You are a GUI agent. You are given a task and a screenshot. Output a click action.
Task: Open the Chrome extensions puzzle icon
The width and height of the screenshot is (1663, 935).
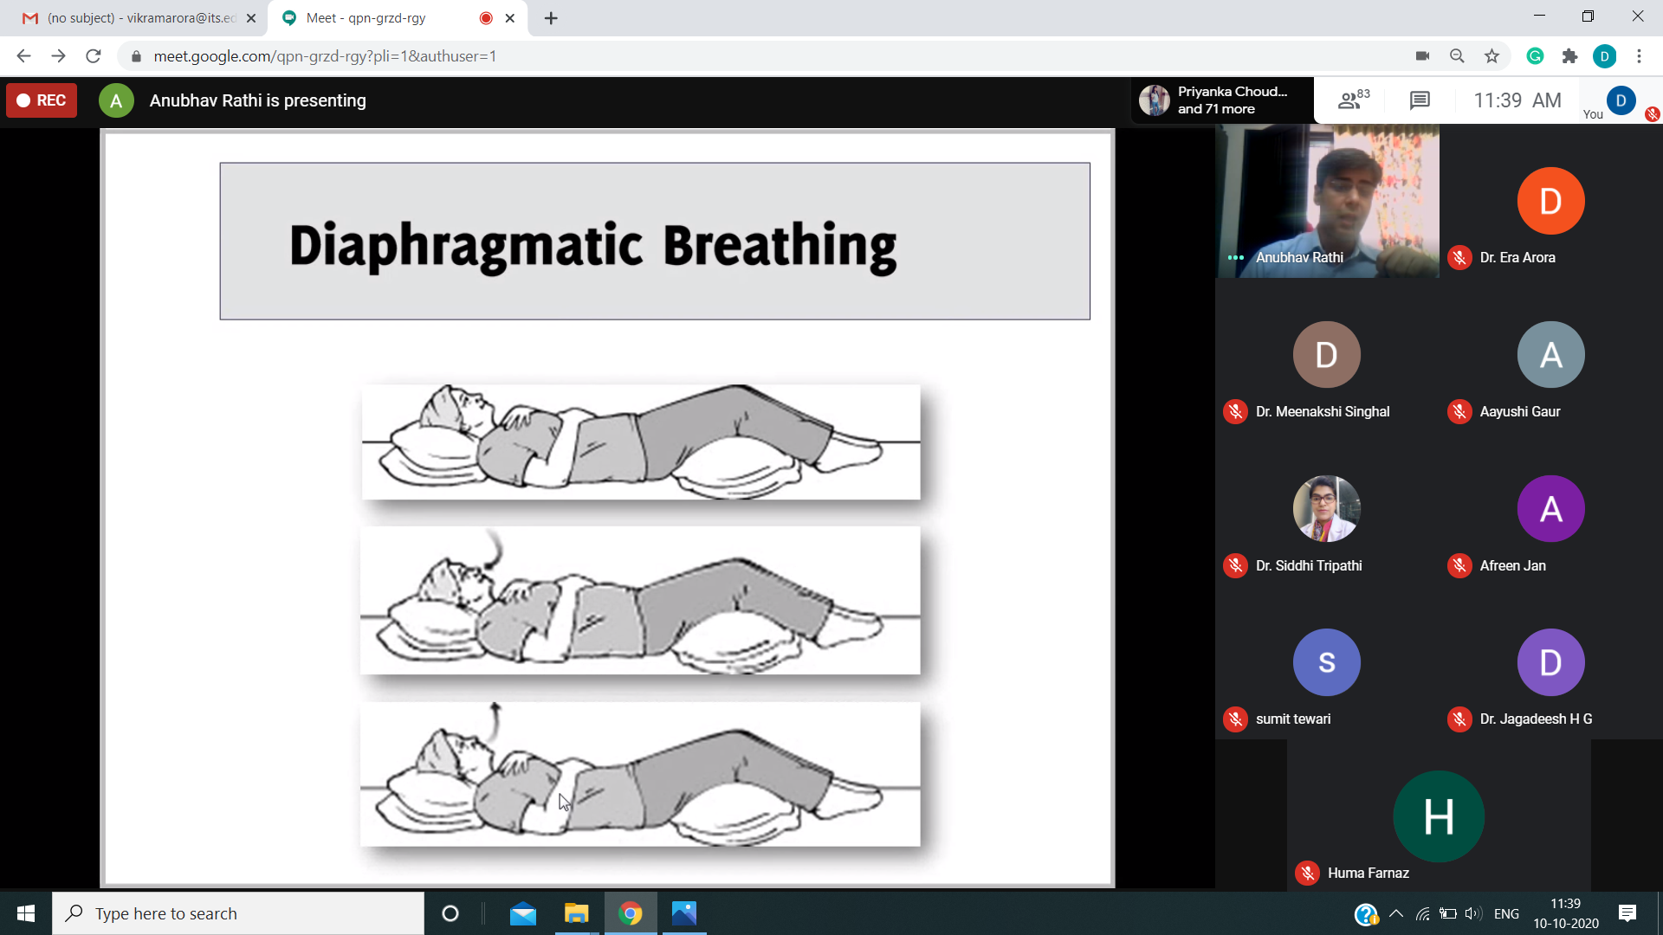[1569, 56]
